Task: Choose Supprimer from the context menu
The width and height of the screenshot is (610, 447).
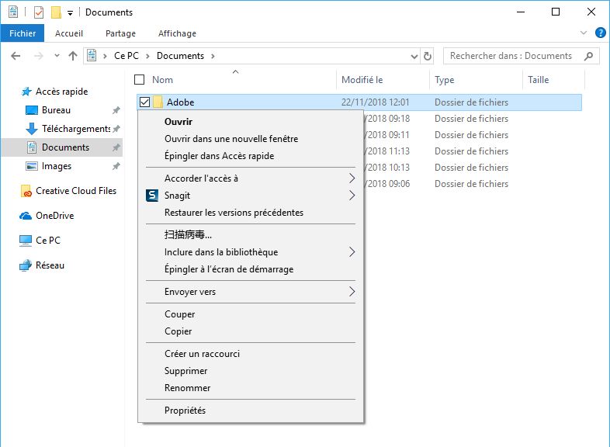Action: pos(251,371)
